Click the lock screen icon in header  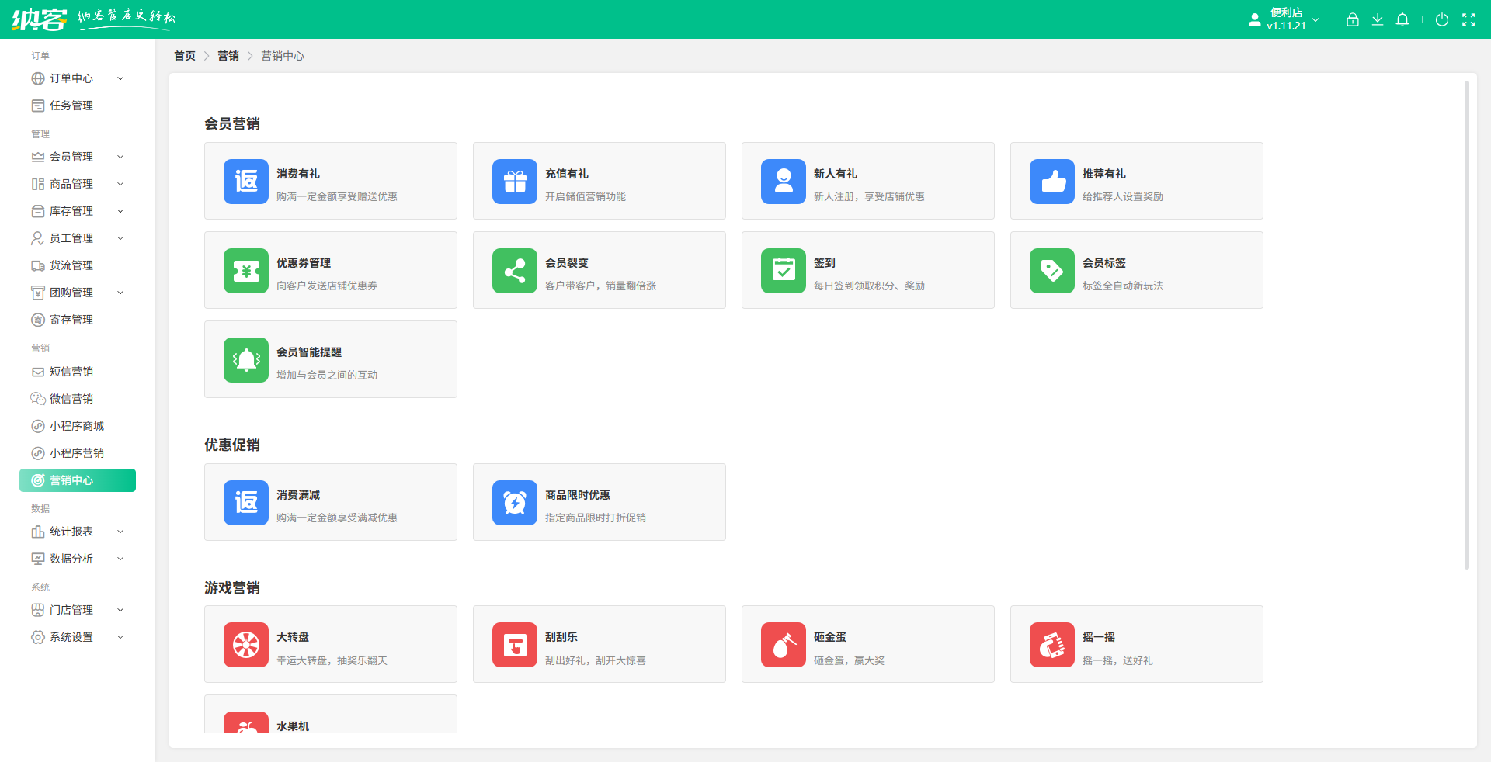coord(1352,20)
